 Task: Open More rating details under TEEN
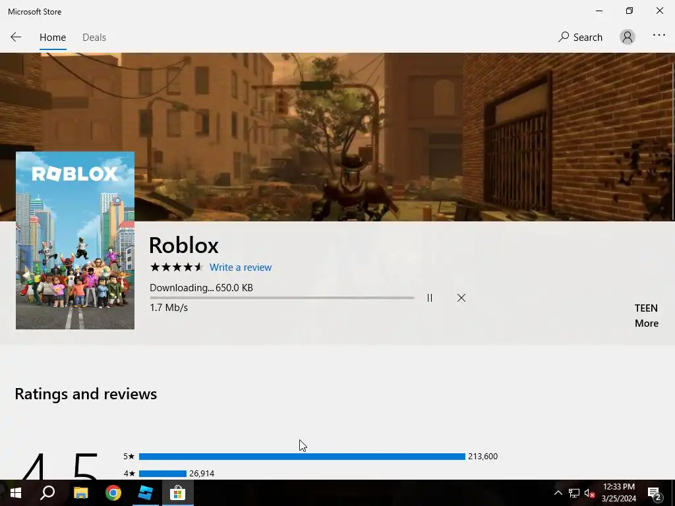click(x=646, y=323)
